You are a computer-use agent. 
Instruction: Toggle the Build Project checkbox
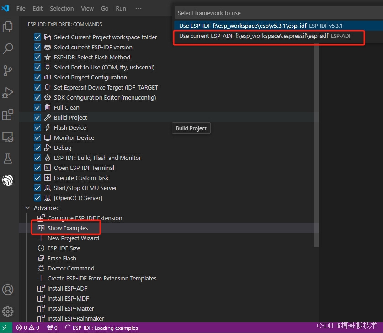click(37, 117)
